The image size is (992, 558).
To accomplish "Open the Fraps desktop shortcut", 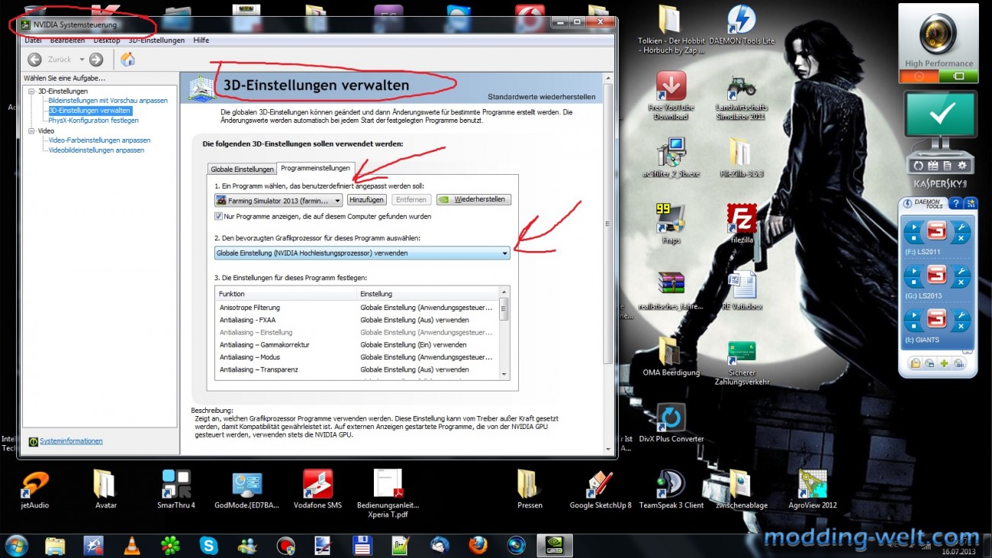I will pos(672,222).
